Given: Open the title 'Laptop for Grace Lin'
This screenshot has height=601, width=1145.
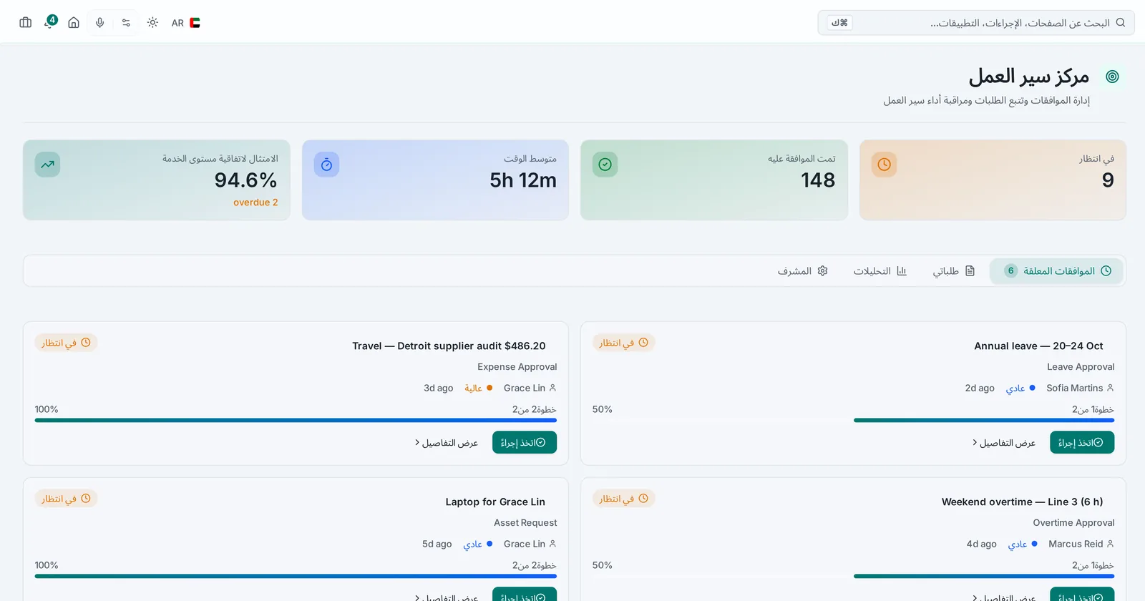Looking at the screenshot, I should 495,502.
